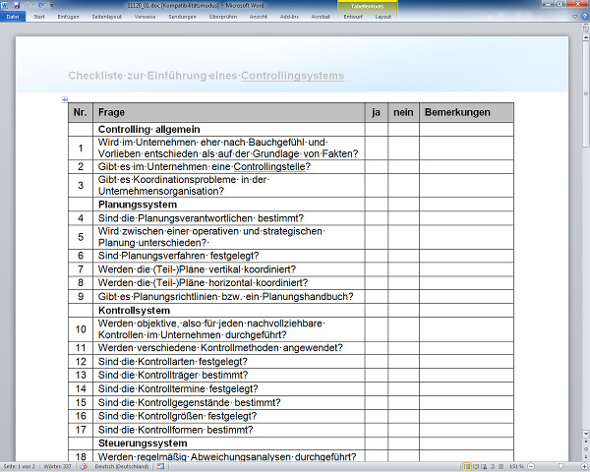Click the 'nein' cell for question 4
Viewport: 590px width, 472px height.
(403, 218)
